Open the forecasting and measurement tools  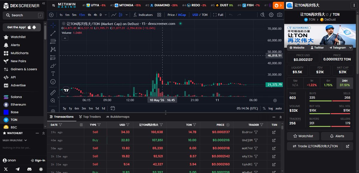[x=53, y=58]
